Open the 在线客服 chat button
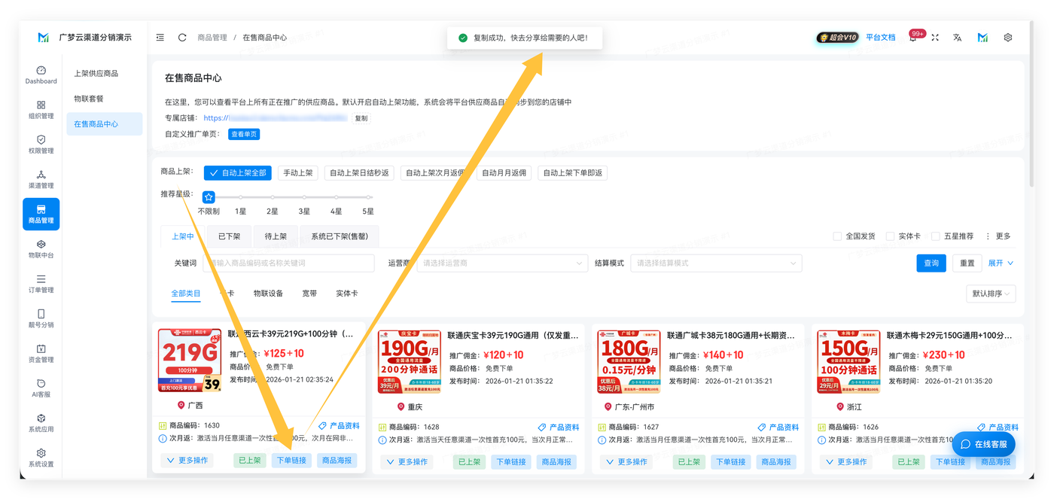 [983, 444]
